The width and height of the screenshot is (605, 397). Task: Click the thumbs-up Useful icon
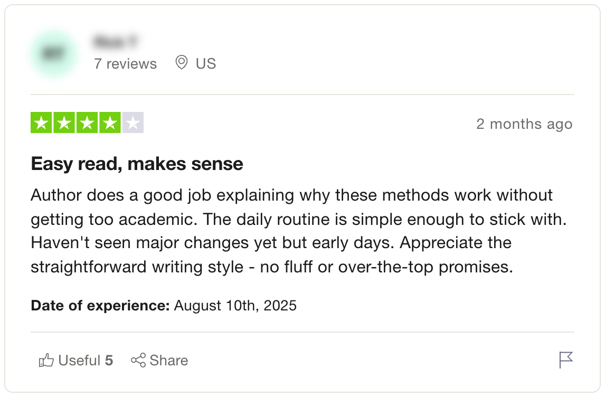[x=46, y=361]
